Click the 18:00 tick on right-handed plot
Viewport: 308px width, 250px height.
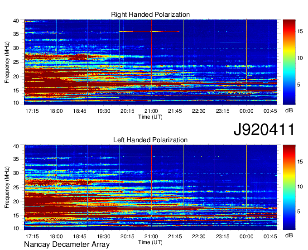(56, 111)
